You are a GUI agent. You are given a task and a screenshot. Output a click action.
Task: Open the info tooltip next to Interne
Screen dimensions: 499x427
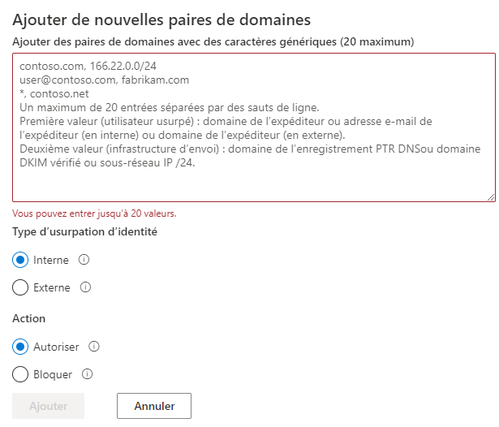pos(84,260)
